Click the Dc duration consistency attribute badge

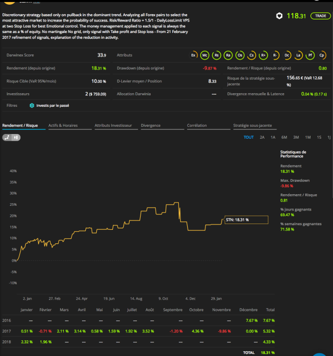[x=287, y=55]
